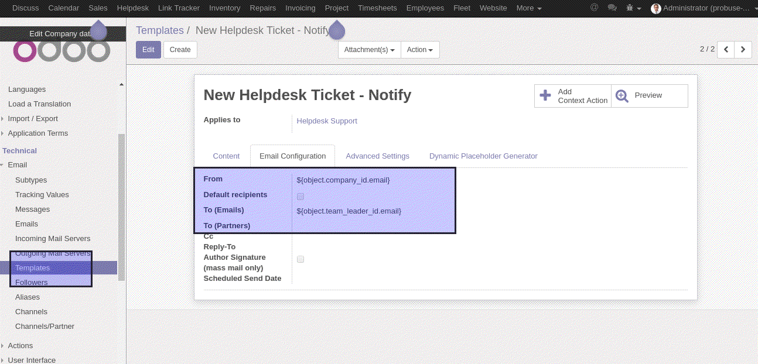Open the Sales menu
Screen dimensions: 758x364
coord(98,8)
